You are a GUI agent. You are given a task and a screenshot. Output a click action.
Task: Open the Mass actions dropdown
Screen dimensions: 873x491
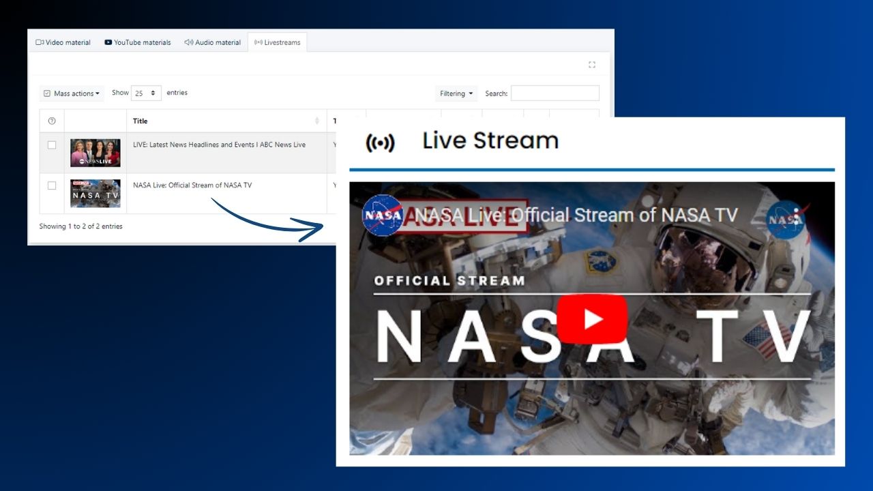pos(72,93)
